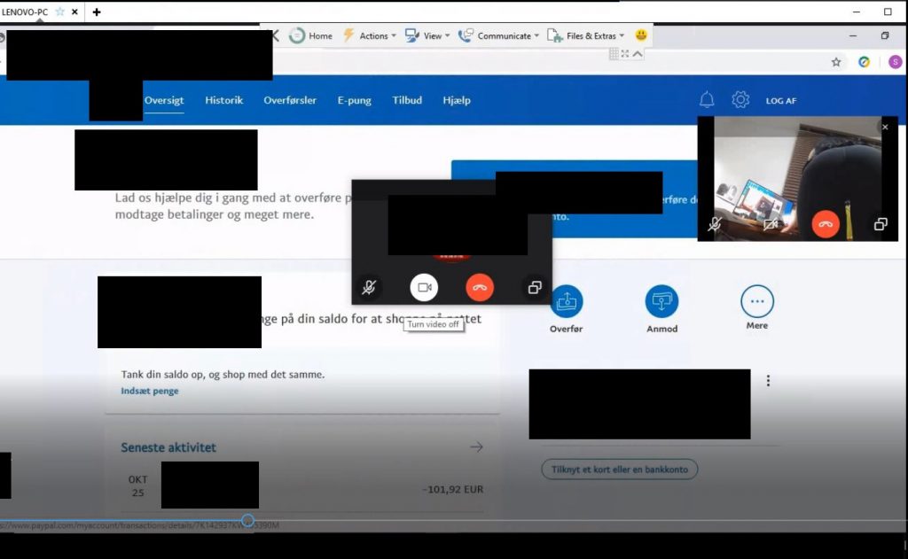Bookmark this page with the star icon
Screen dimensions: 908x559
pos(836,62)
